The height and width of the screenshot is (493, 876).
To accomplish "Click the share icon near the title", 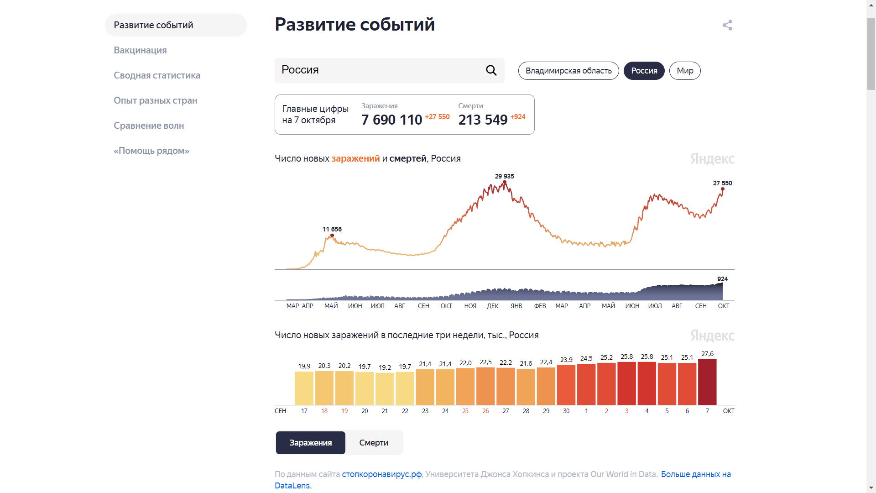I will (x=727, y=25).
